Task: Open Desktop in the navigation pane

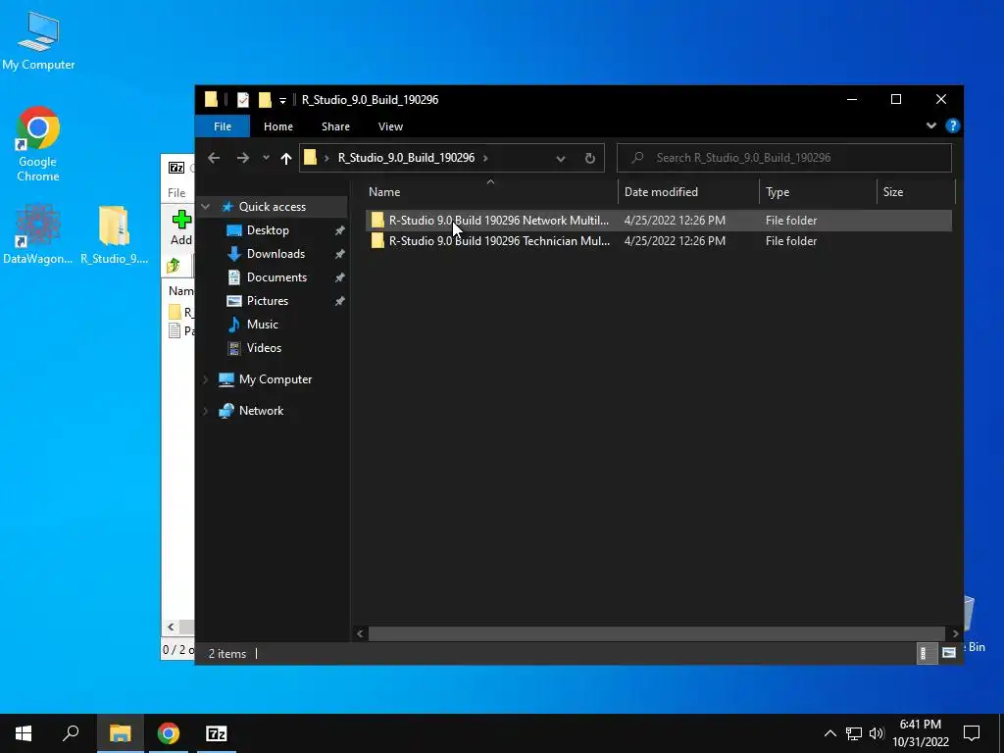Action: point(268,230)
